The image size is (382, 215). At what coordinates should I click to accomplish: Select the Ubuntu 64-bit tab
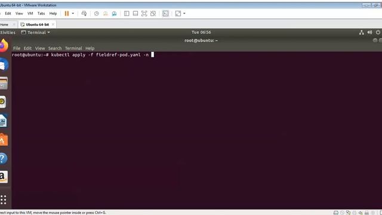point(38,24)
